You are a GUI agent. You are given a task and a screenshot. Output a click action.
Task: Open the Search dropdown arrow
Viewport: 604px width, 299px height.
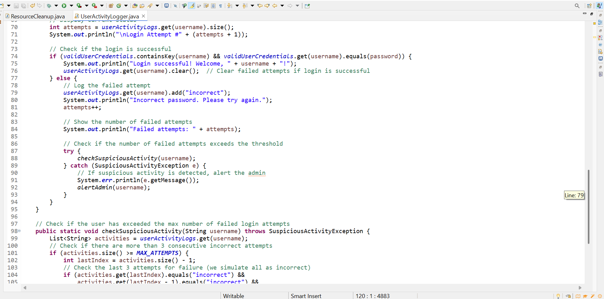[157, 6]
